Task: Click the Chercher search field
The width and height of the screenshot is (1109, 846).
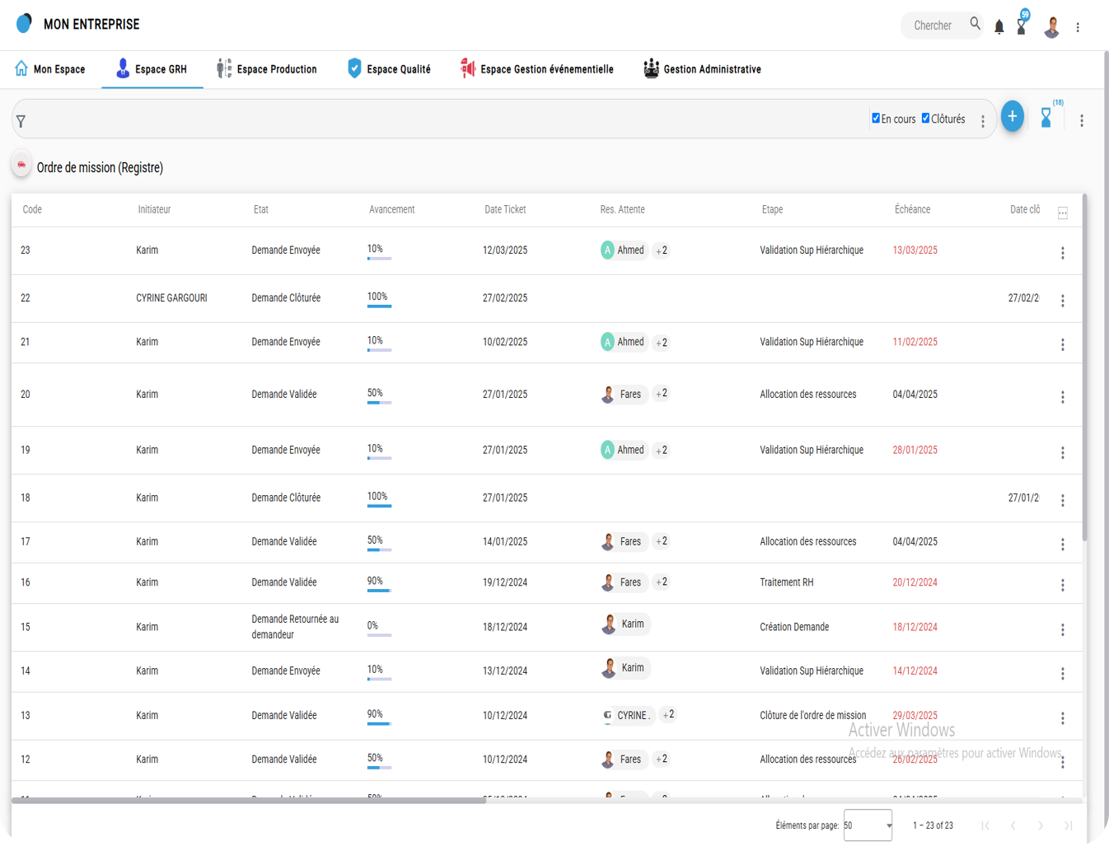Action: click(x=933, y=26)
